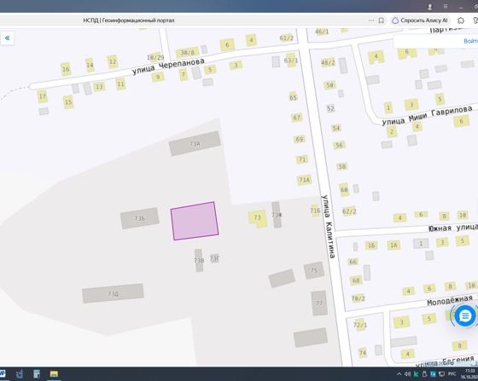Click building 73А on the map
The height and width of the screenshot is (381, 478).
click(195, 143)
